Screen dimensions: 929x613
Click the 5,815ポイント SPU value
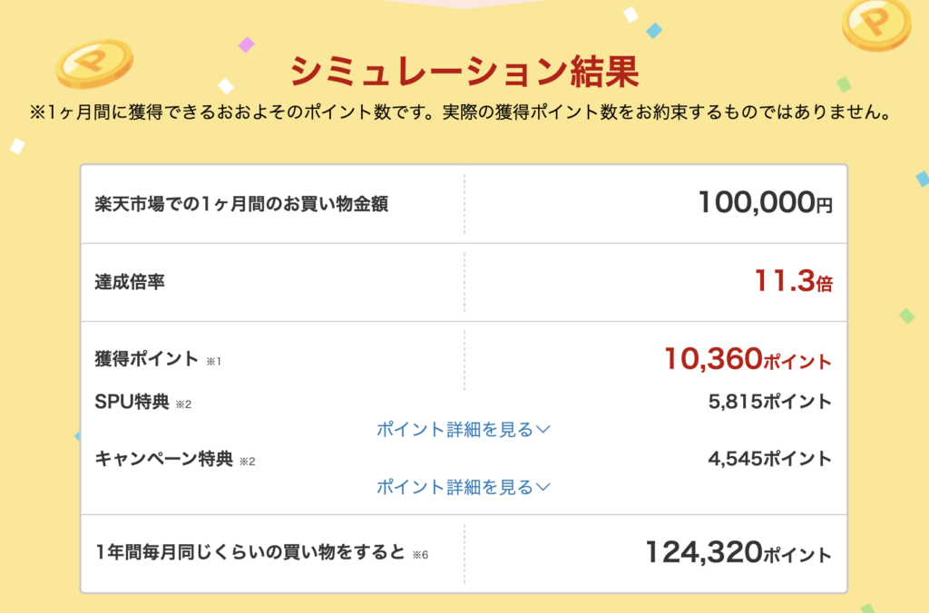pos(770,402)
